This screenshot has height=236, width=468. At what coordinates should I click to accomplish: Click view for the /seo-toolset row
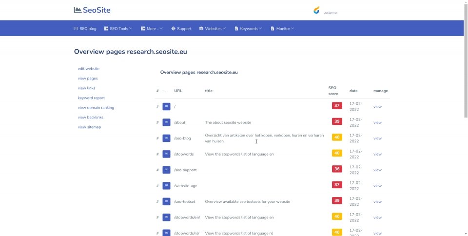coord(377,201)
